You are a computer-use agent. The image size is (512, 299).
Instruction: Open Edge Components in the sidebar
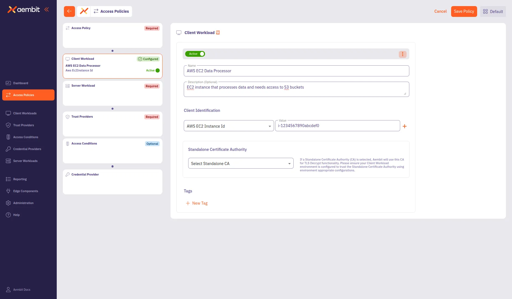click(x=8, y=191)
